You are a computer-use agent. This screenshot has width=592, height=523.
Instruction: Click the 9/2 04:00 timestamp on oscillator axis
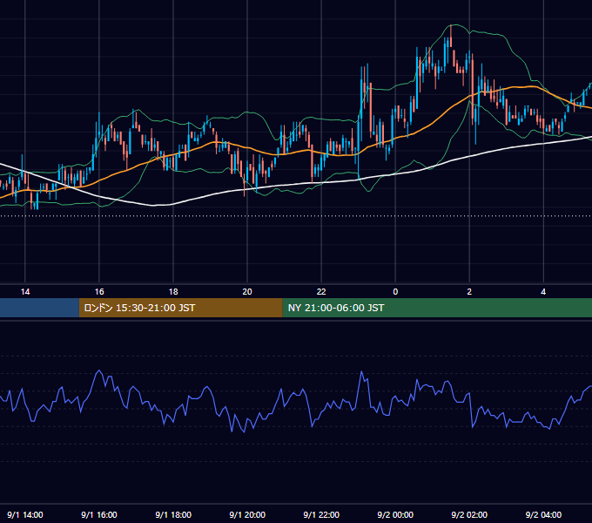coord(543,514)
